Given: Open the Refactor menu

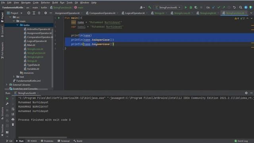Looking at the screenshot, I should point(45,3).
